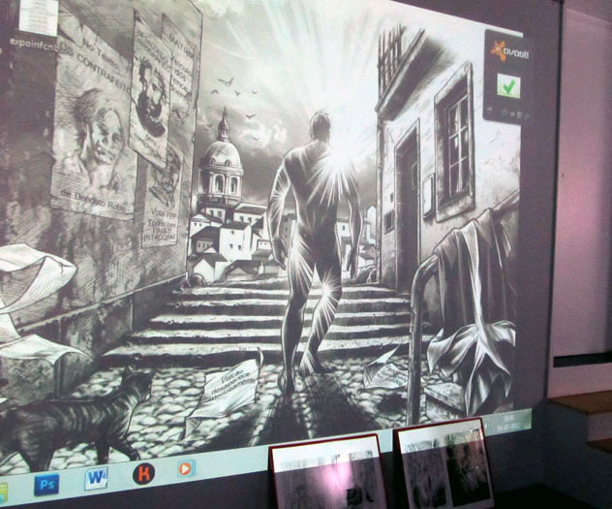Open the taskbar clock and date

(510, 423)
